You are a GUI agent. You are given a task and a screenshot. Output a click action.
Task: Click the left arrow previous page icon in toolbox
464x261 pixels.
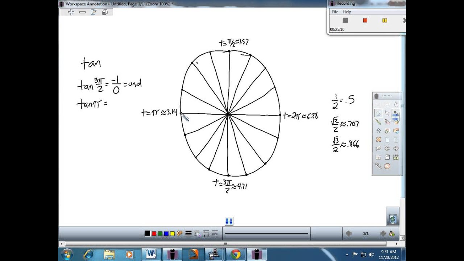pyautogui.click(x=387, y=149)
